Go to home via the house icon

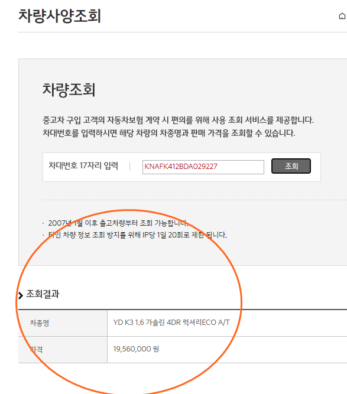tap(342, 16)
